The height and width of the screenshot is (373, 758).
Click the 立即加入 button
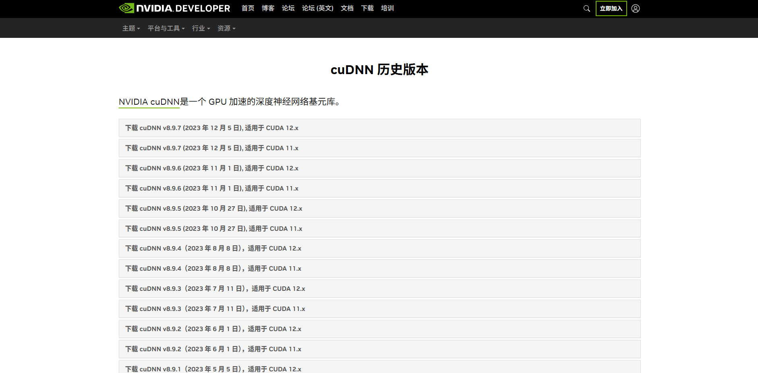611,8
